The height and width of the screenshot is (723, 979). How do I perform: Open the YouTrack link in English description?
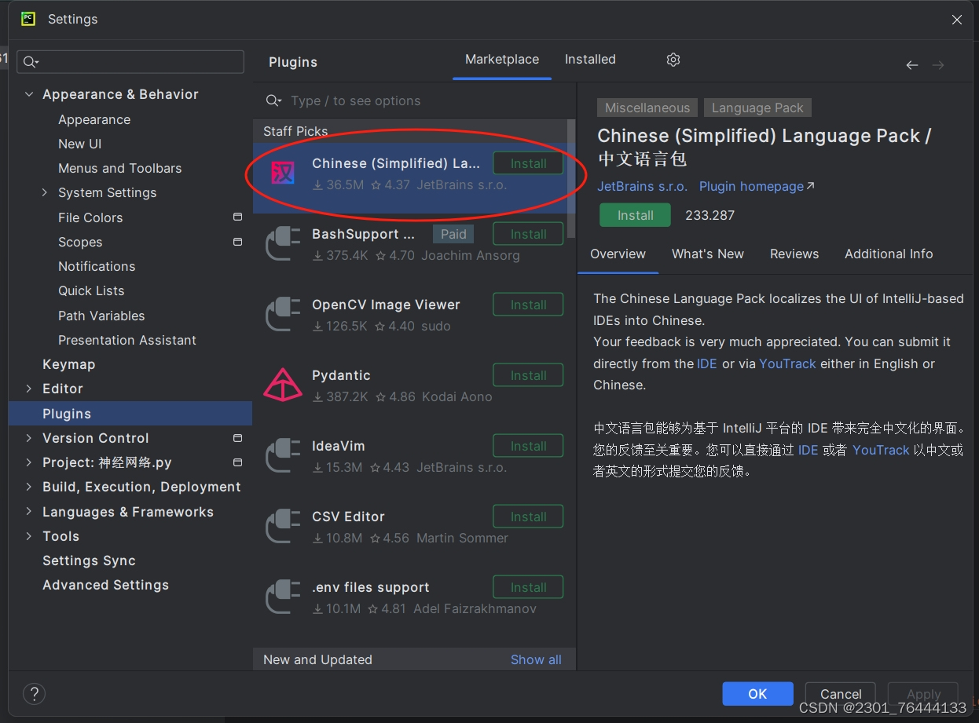click(x=787, y=363)
